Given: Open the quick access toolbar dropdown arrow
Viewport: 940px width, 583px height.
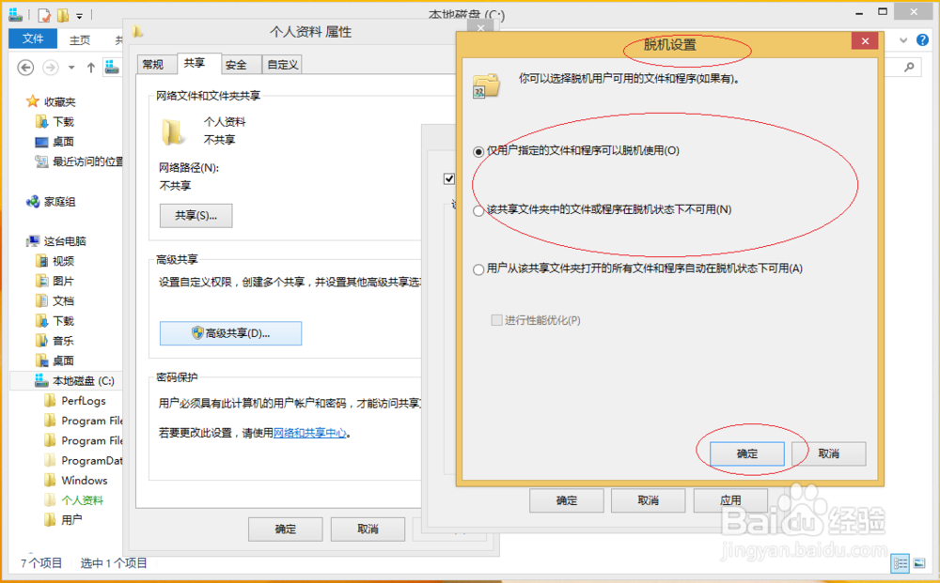Looking at the screenshot, I should tap(79, 15).
